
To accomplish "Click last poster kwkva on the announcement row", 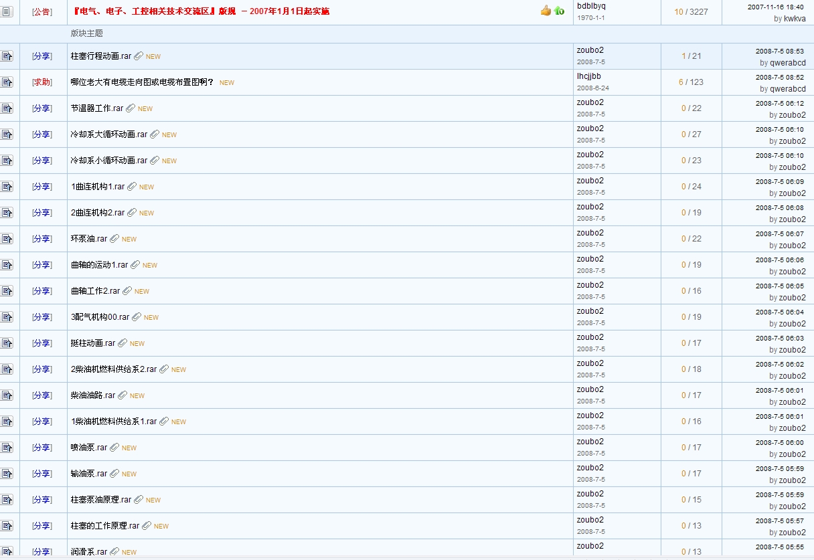I will [795, 19].
